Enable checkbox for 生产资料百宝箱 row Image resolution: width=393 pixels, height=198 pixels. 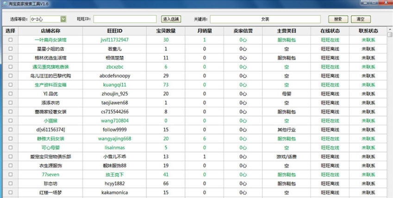[x=10, y=85]
